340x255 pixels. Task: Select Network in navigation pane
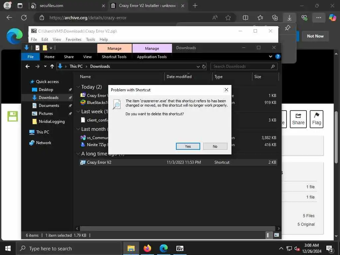[x=43, y=143]
